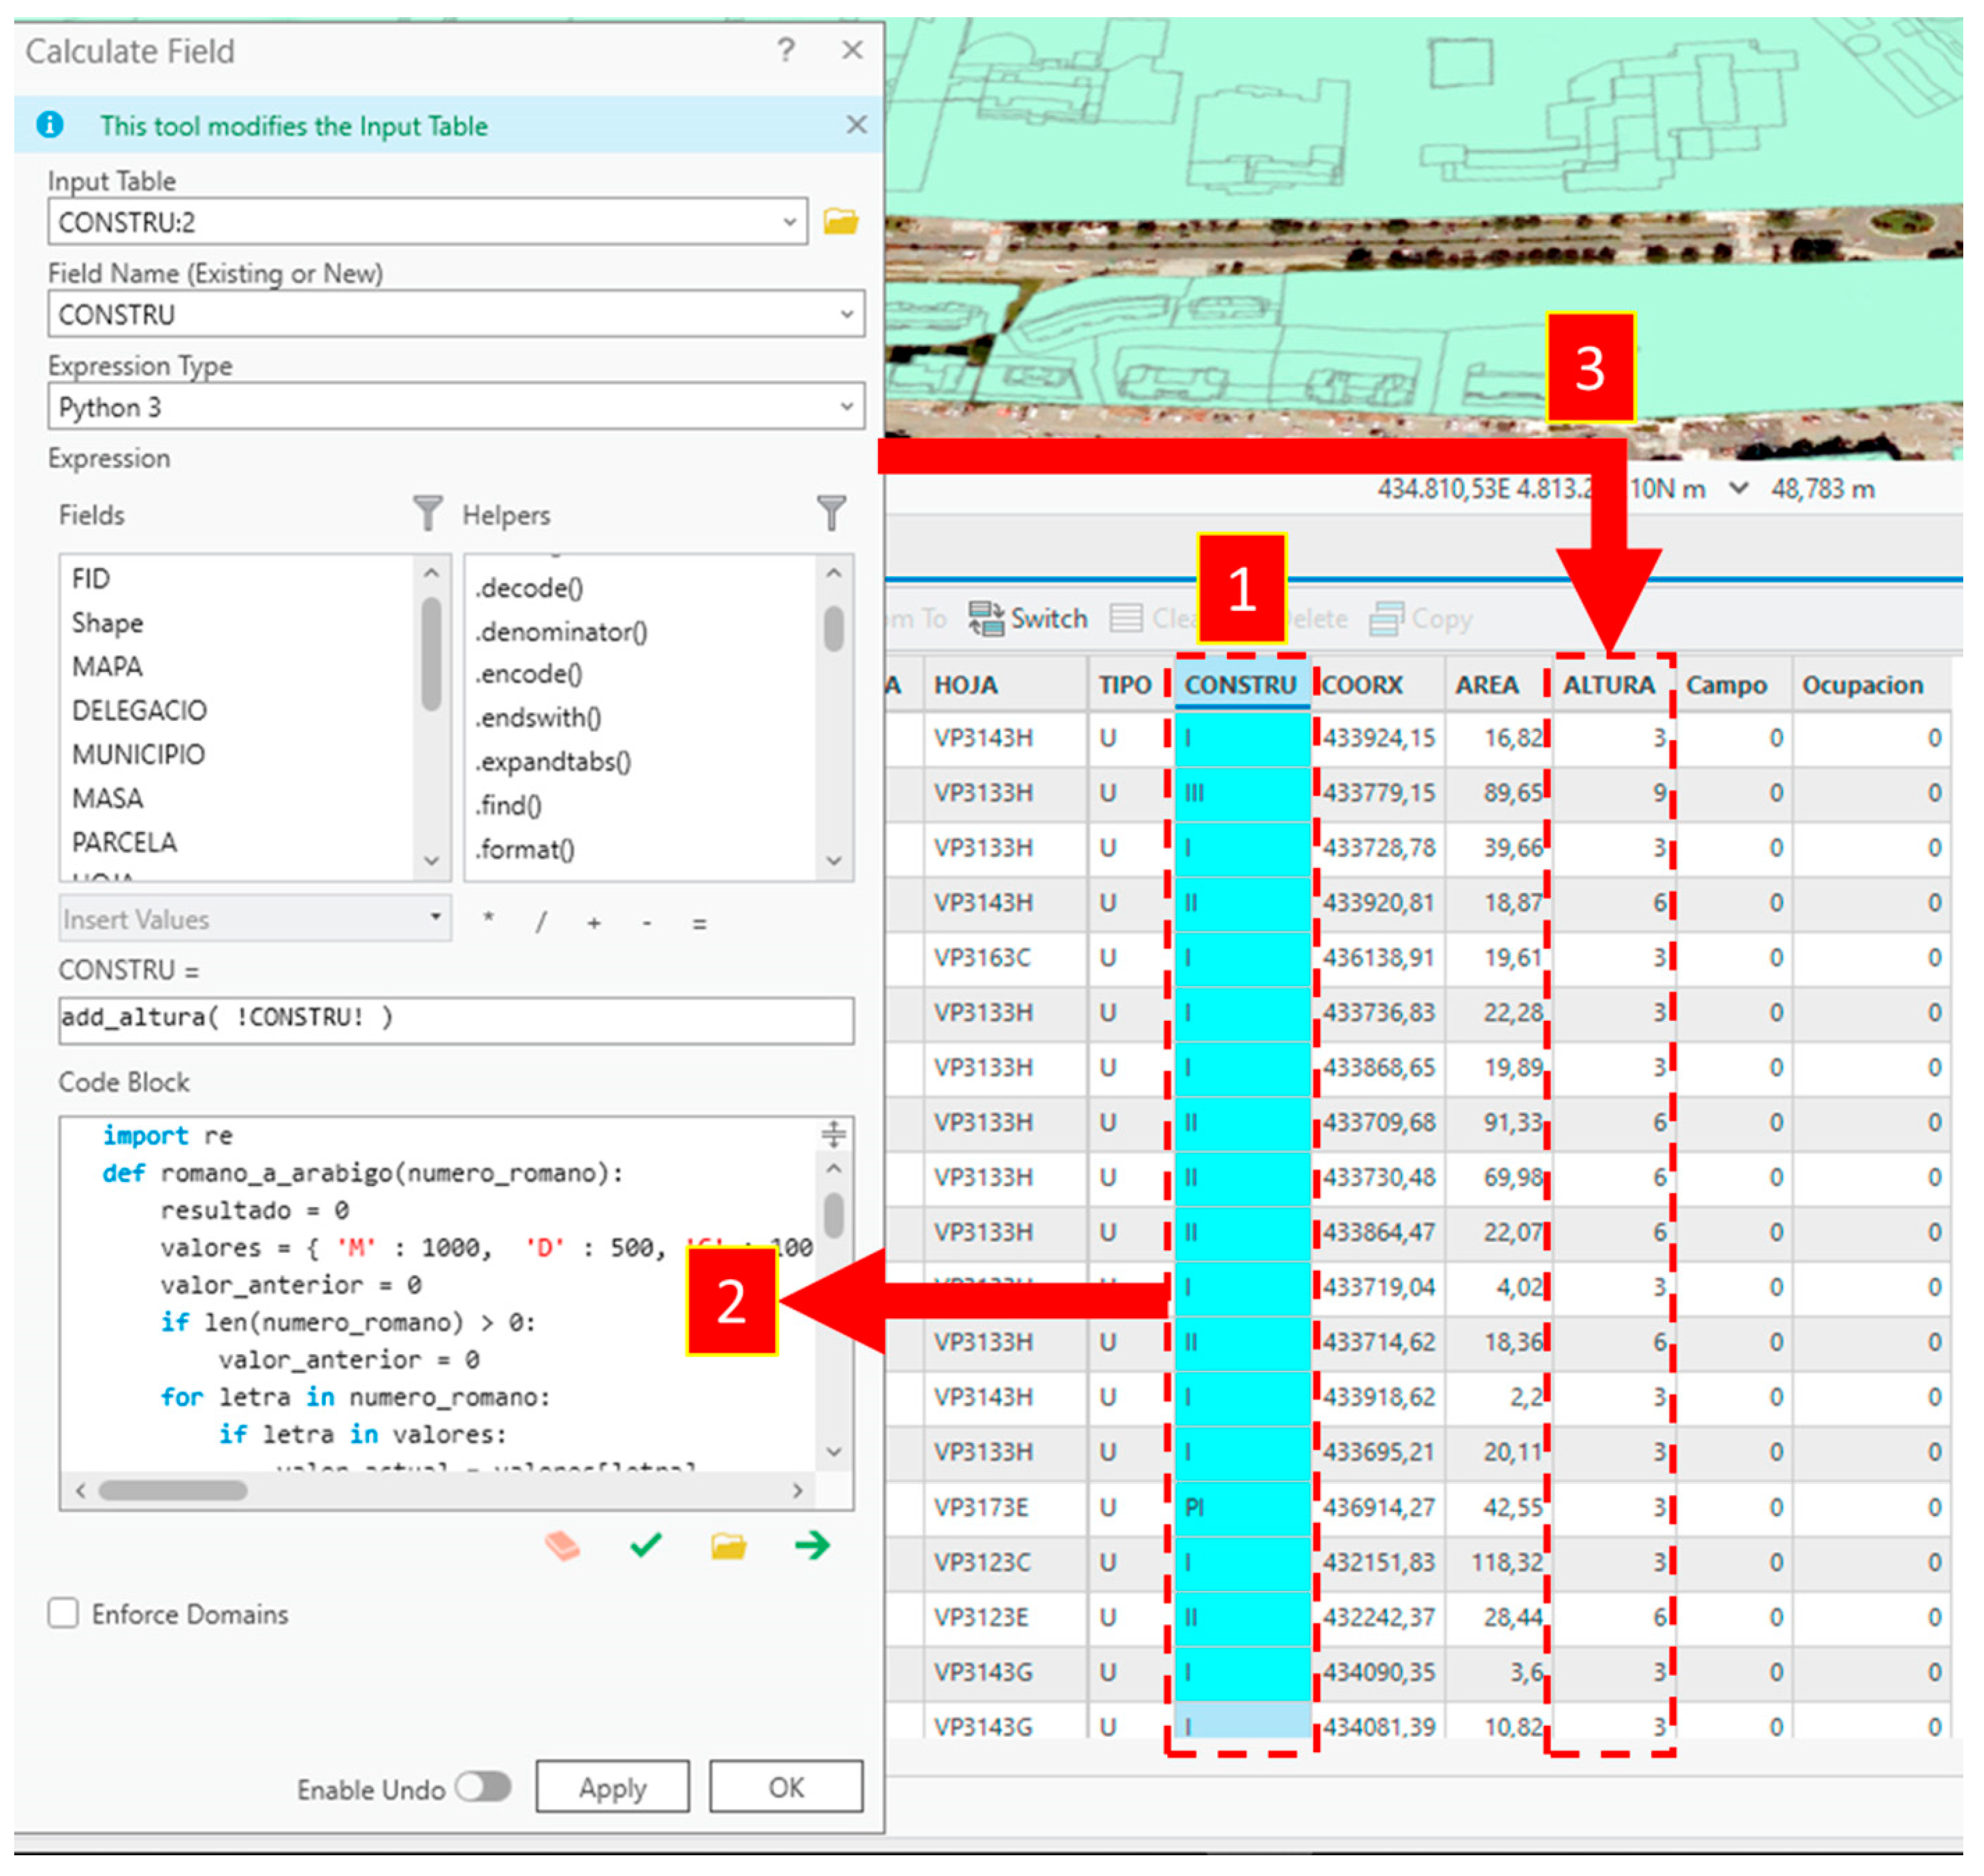Dismiss the tool modifies Input Table message
Viewport: 1984px width, 1876px height.
857,125
